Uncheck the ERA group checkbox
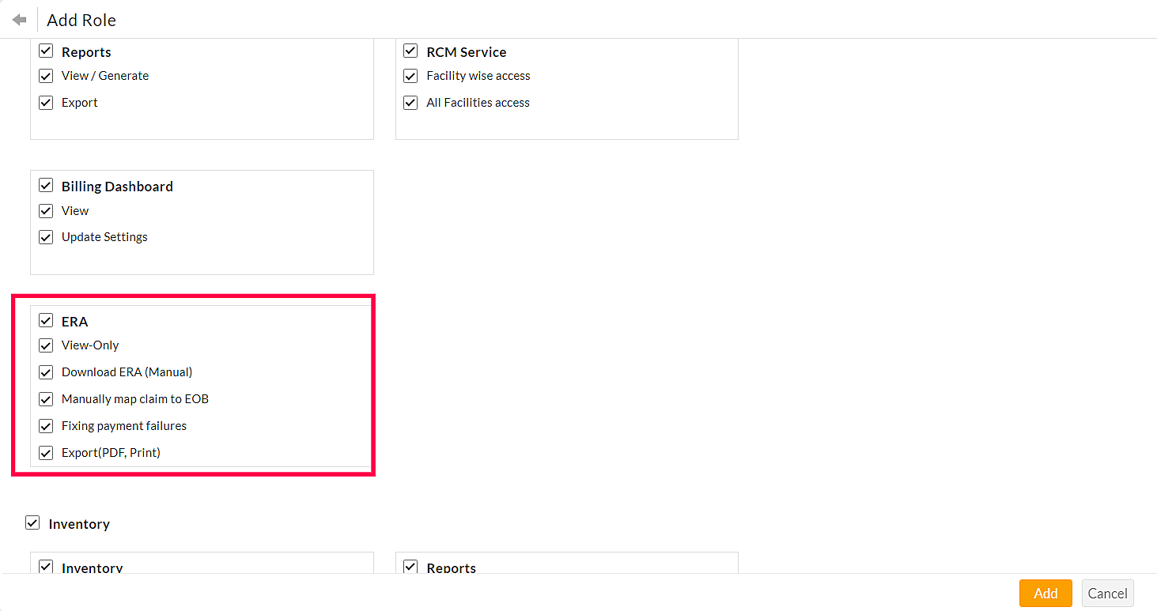 [x=46, y=321]
